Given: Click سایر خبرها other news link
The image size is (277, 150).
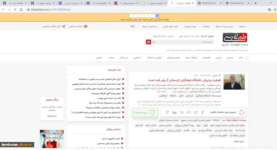Looking at the screenshot, I should pyautogui.click(x=239, y=141).
